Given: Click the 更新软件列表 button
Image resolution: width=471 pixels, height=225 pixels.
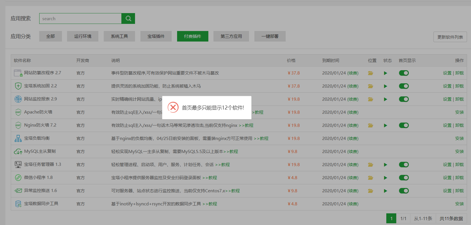Looking at the screenshot, I should [x=450, y=37].
